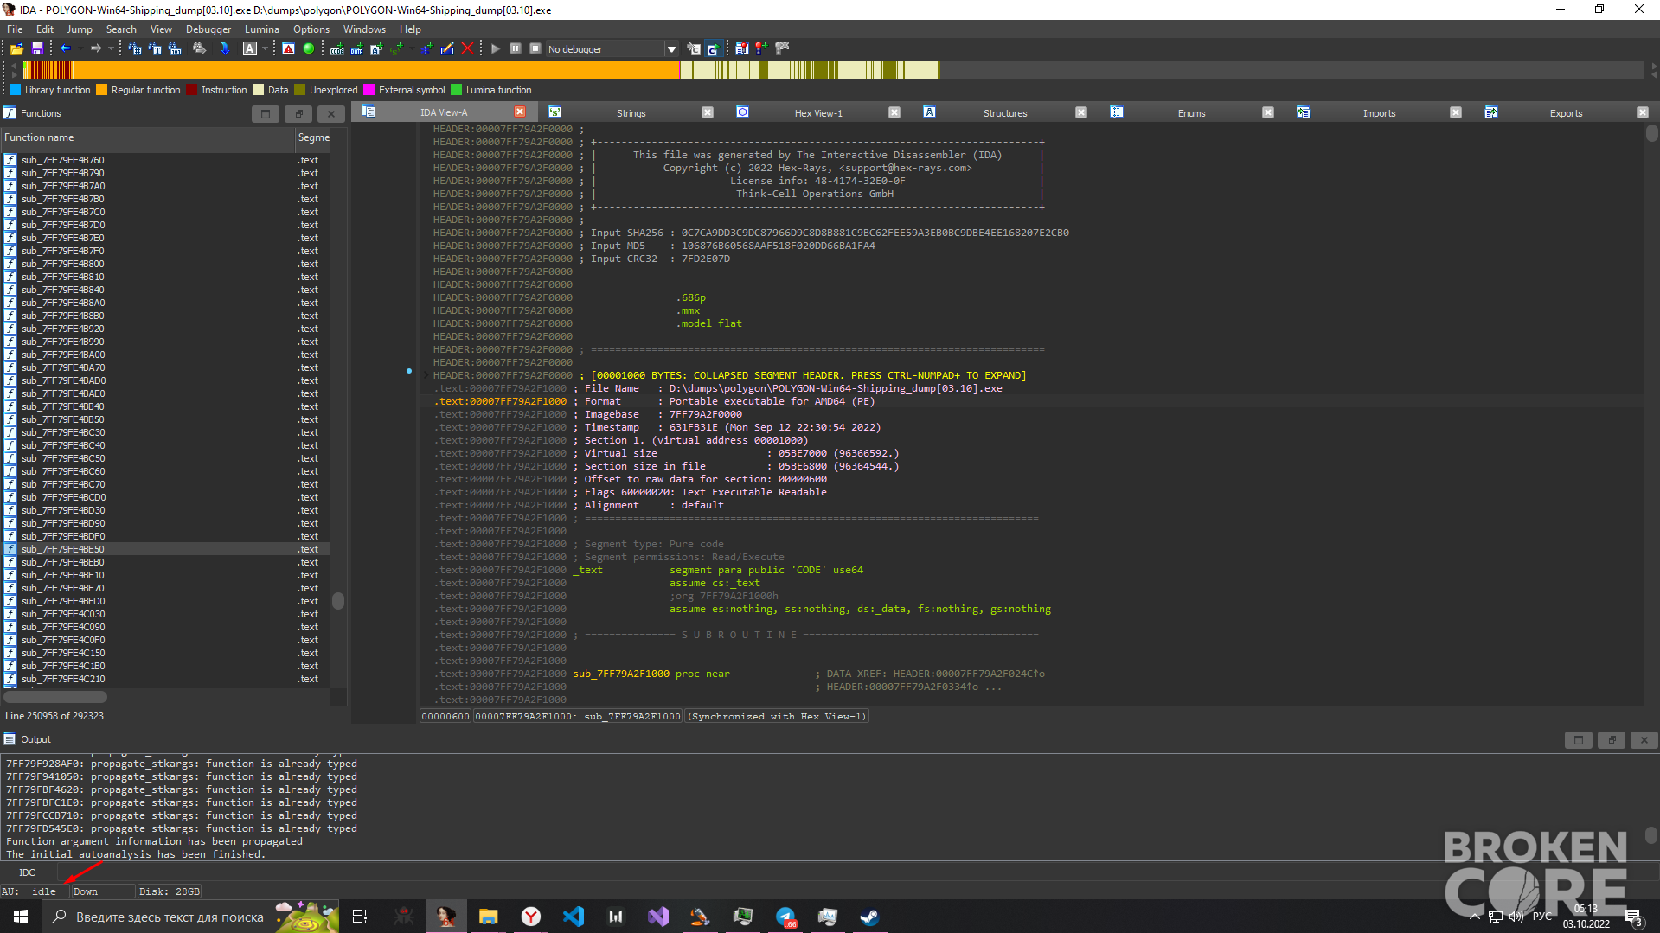
Task: Click the DATA conversion toolbar icon
Action: (x=356, y=48)
